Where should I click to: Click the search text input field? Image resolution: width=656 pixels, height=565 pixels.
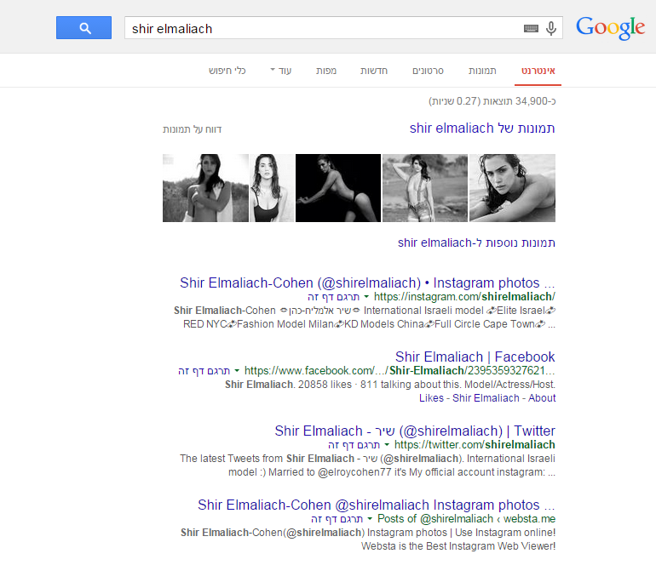324,29
